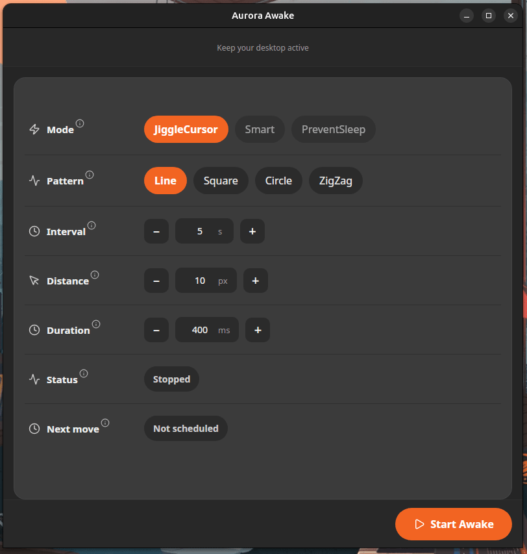This screenshot has width=527, height=554.
Task: Click the Pattern label
Action: (x=66, y=181)
